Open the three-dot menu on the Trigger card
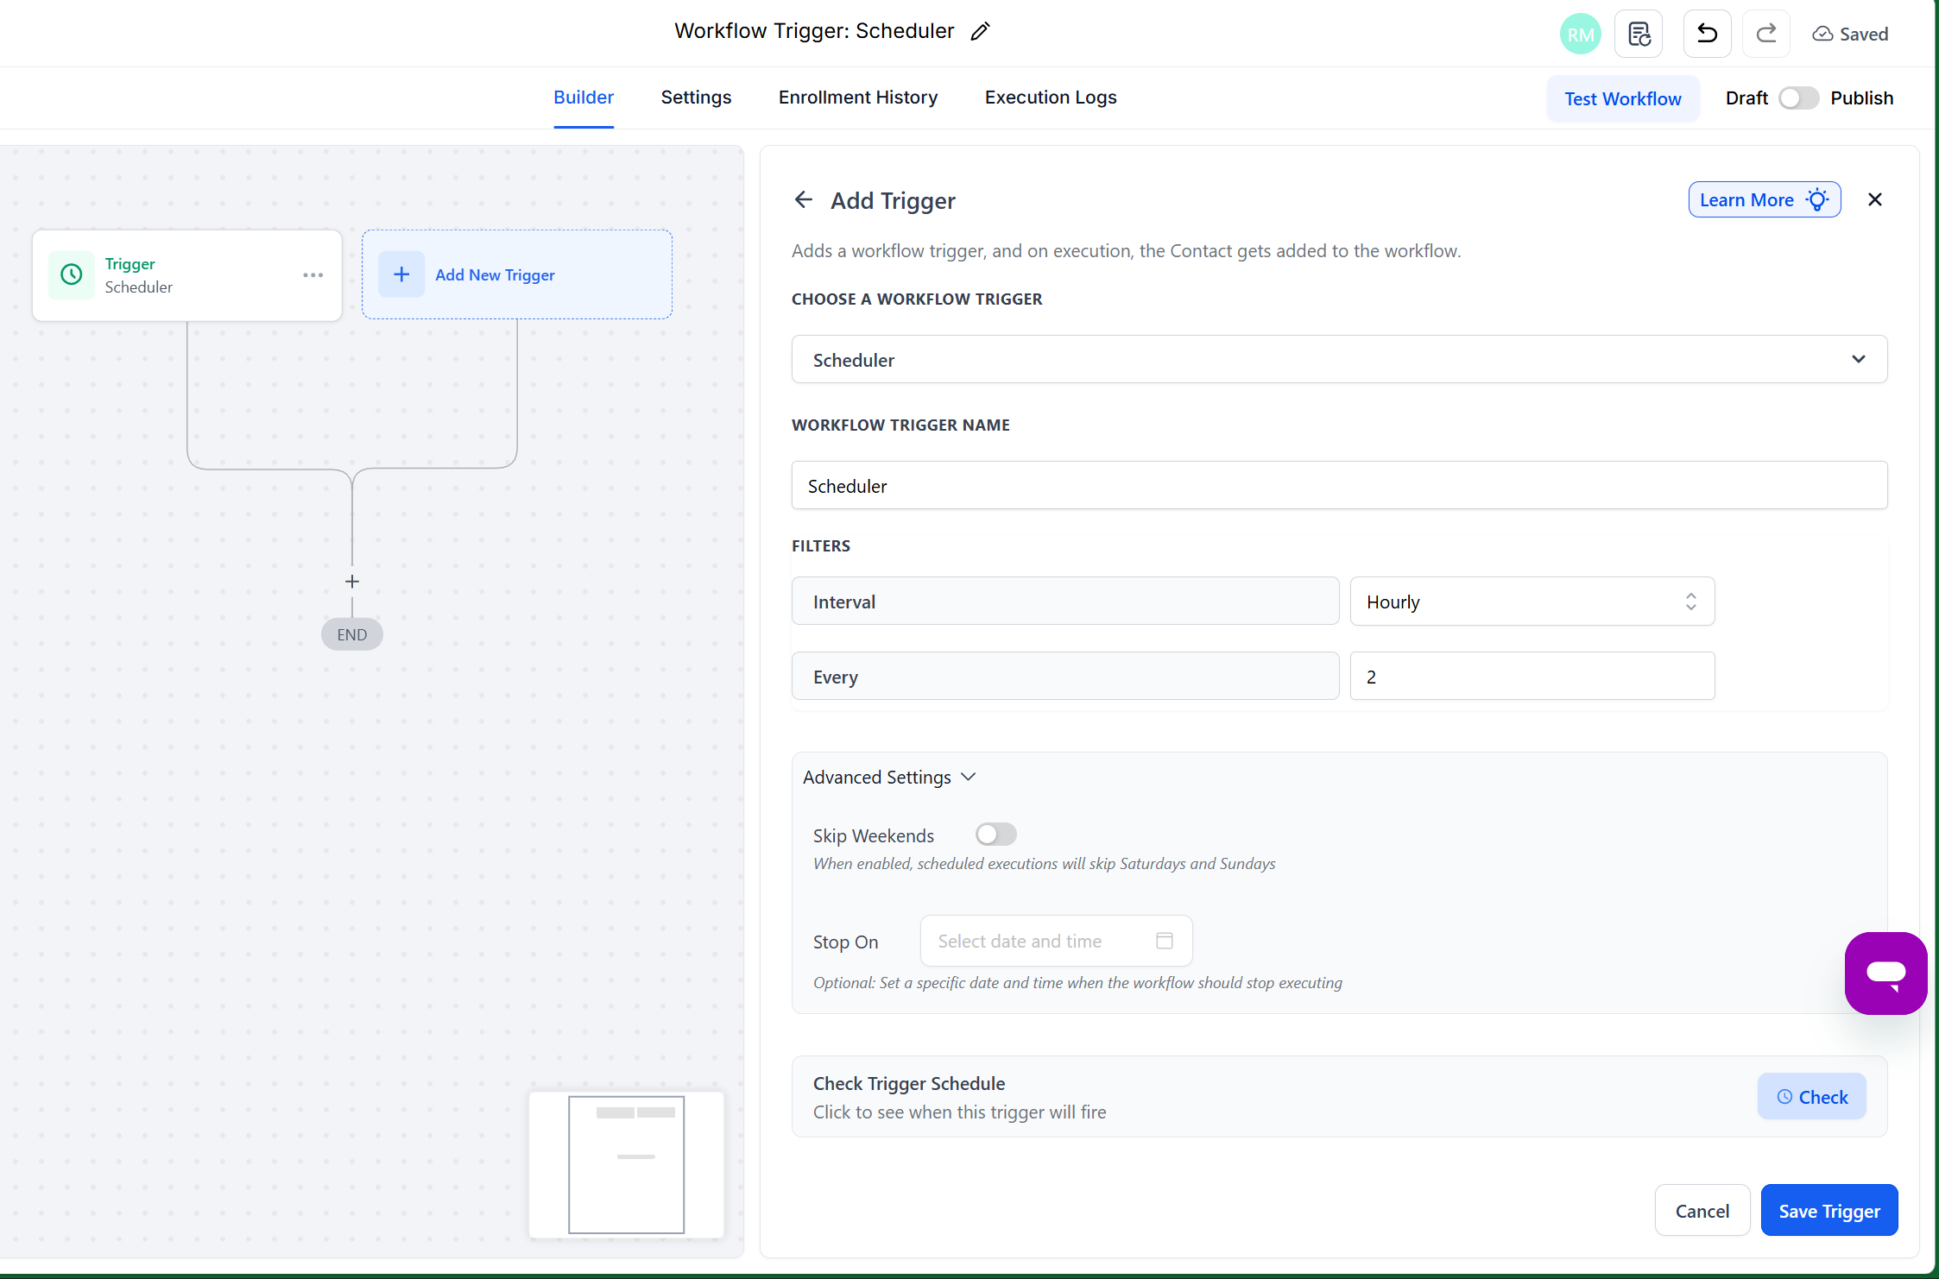The image size is (1939, 1279). coord(312,274)
